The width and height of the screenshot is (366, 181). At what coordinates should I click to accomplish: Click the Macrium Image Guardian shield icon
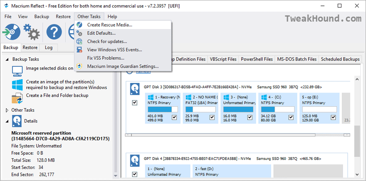pos(79,66)
